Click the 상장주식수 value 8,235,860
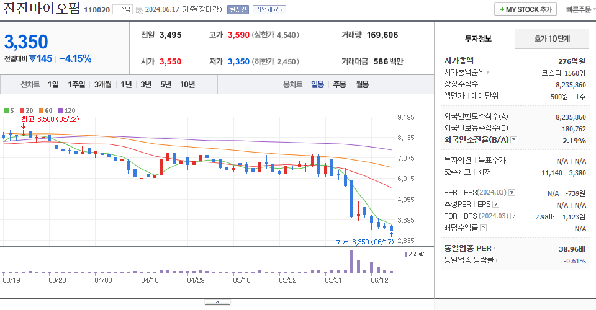The image size is (596, 310). 571,85
